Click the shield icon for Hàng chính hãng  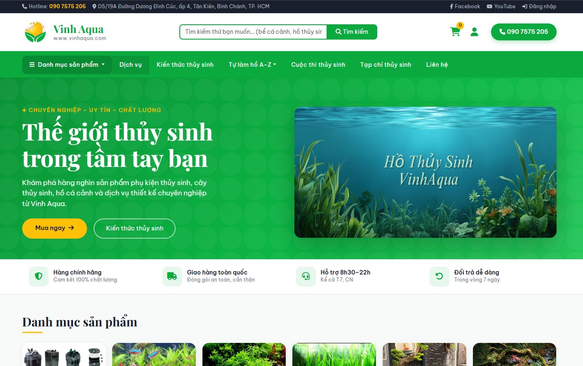pos(38,276)
